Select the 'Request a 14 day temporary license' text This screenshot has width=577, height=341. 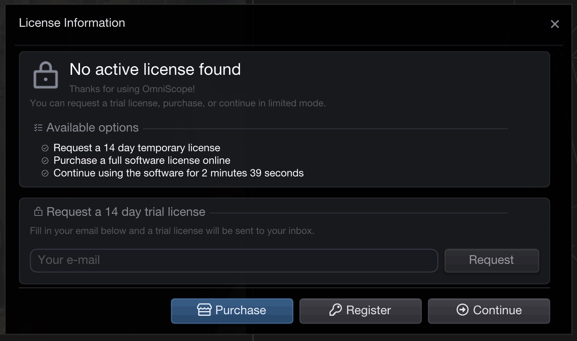[137, 148]
